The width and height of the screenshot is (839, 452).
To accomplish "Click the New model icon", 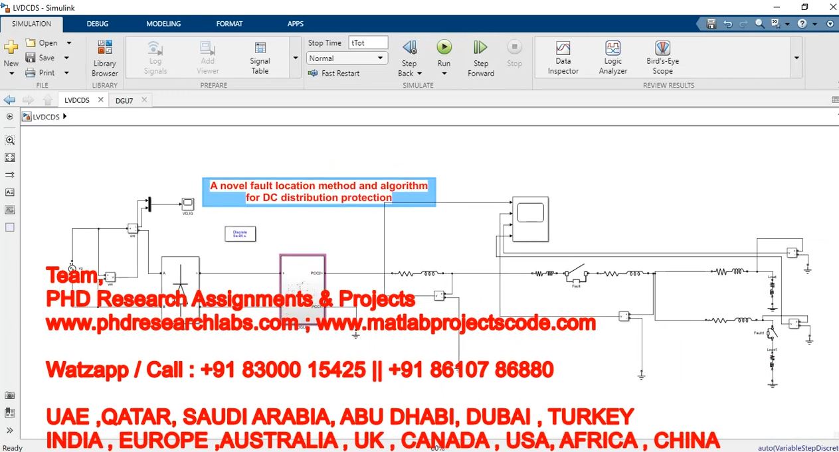I will point(11,47).
